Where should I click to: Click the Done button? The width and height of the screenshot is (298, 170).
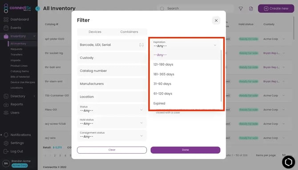coord(185,150)
